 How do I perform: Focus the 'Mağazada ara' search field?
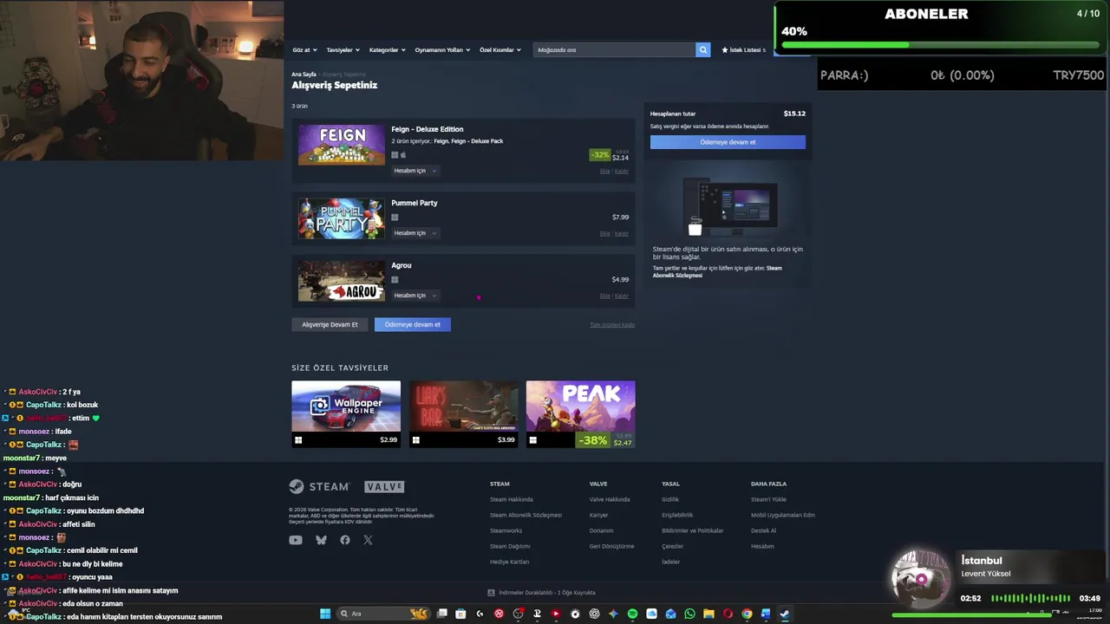coord(614,49)
